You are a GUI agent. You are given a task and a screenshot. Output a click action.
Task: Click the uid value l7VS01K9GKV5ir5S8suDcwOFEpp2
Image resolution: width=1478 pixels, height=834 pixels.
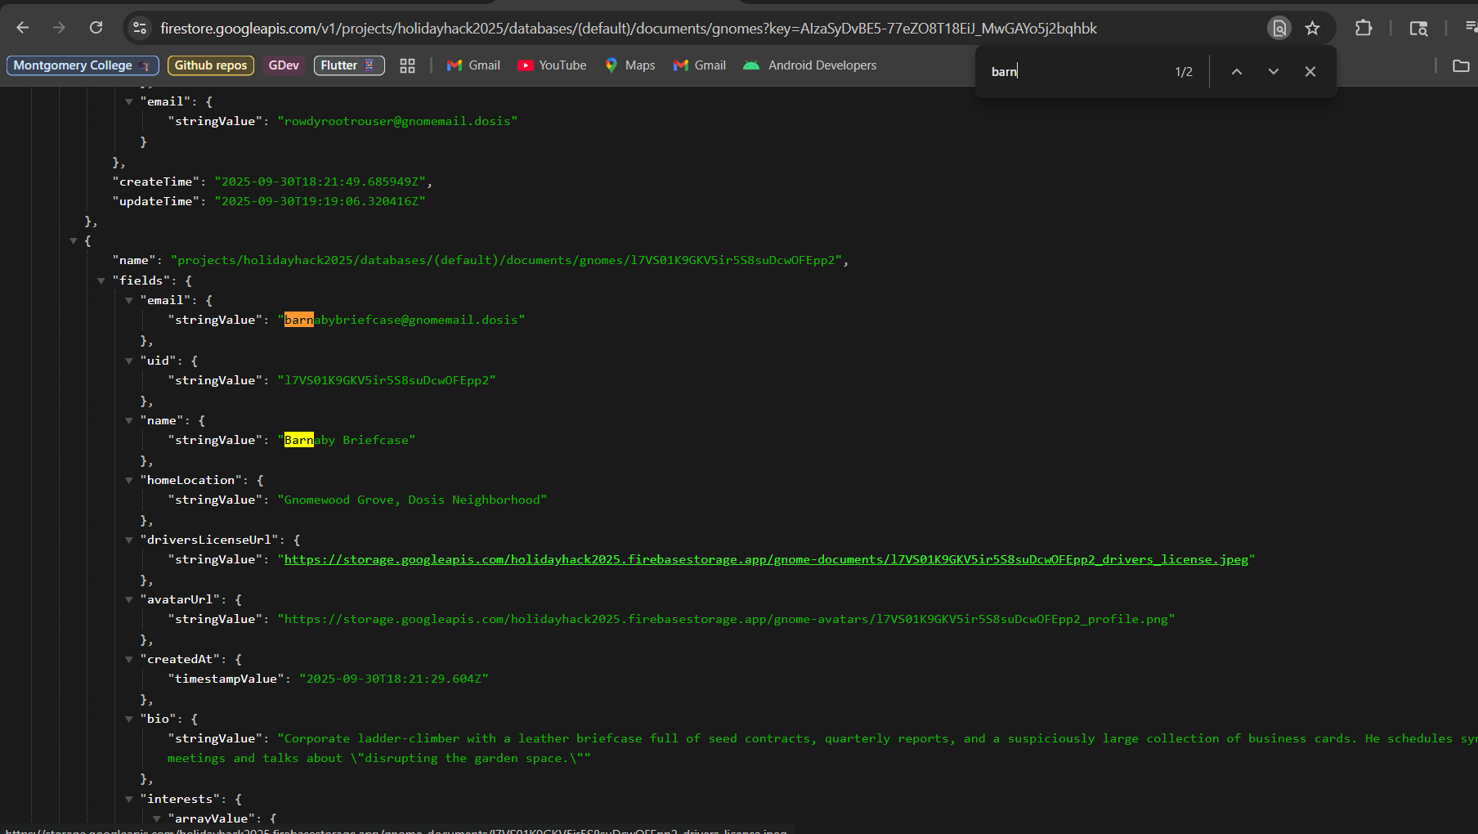click(387, 380)
